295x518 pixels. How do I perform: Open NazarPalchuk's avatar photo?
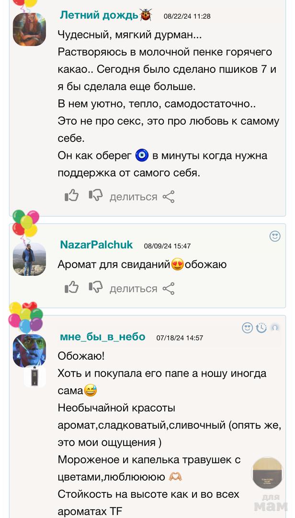[x=29, y=259]
